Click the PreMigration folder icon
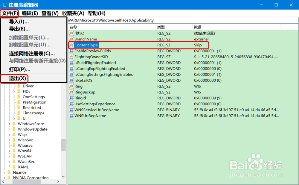The height and width of the screenshot is (185, 299). [19, 102]
